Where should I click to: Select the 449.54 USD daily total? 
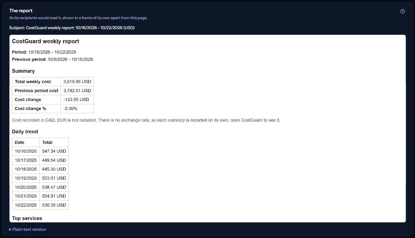click(x=54, y=160)
